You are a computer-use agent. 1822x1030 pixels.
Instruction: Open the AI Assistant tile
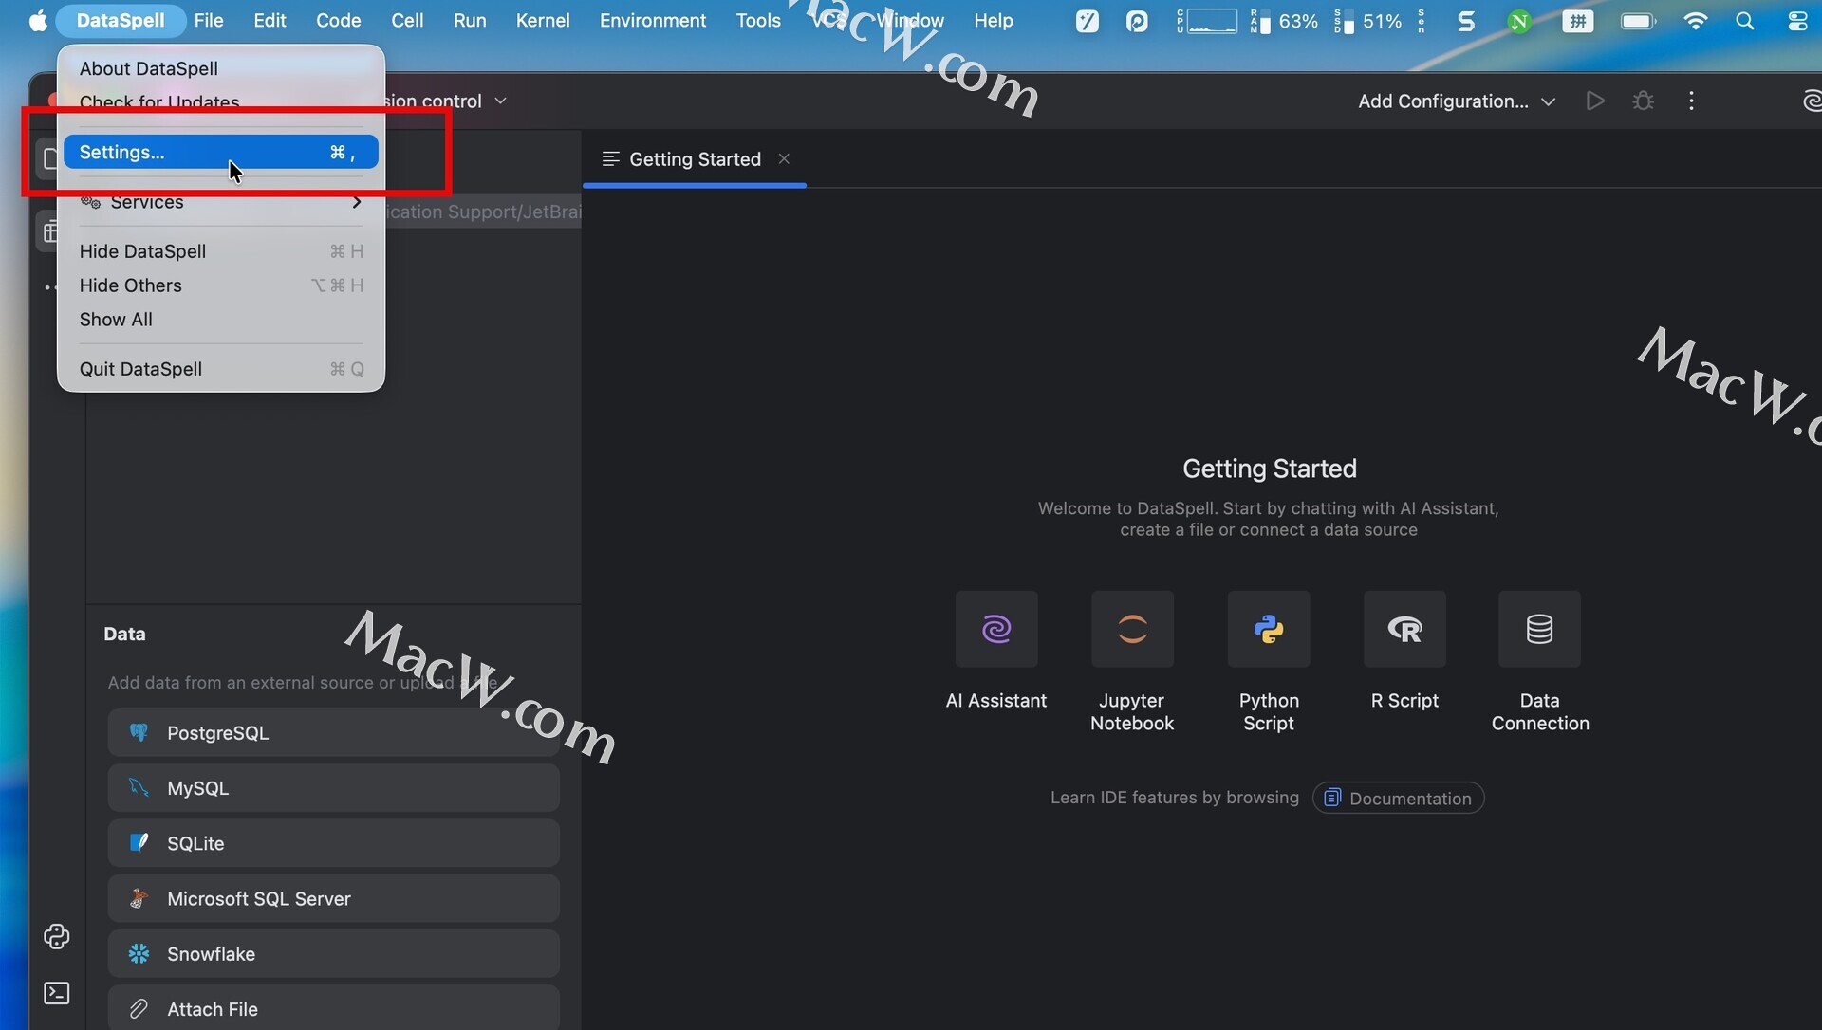tap(995, 629)
